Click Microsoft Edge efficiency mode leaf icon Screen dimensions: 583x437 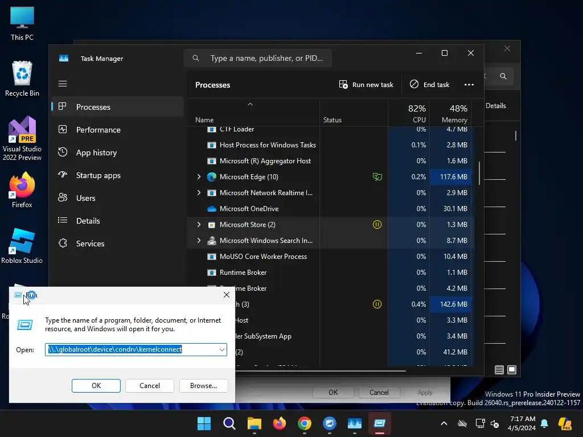pos(377,177)
